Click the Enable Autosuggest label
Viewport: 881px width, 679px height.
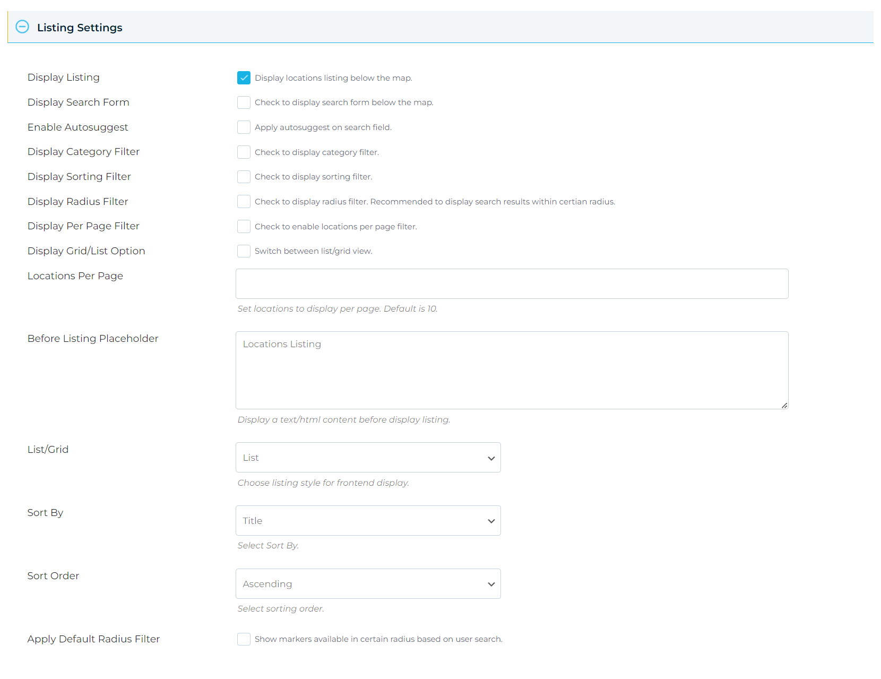pyautogui.click(x=78, y=127)
